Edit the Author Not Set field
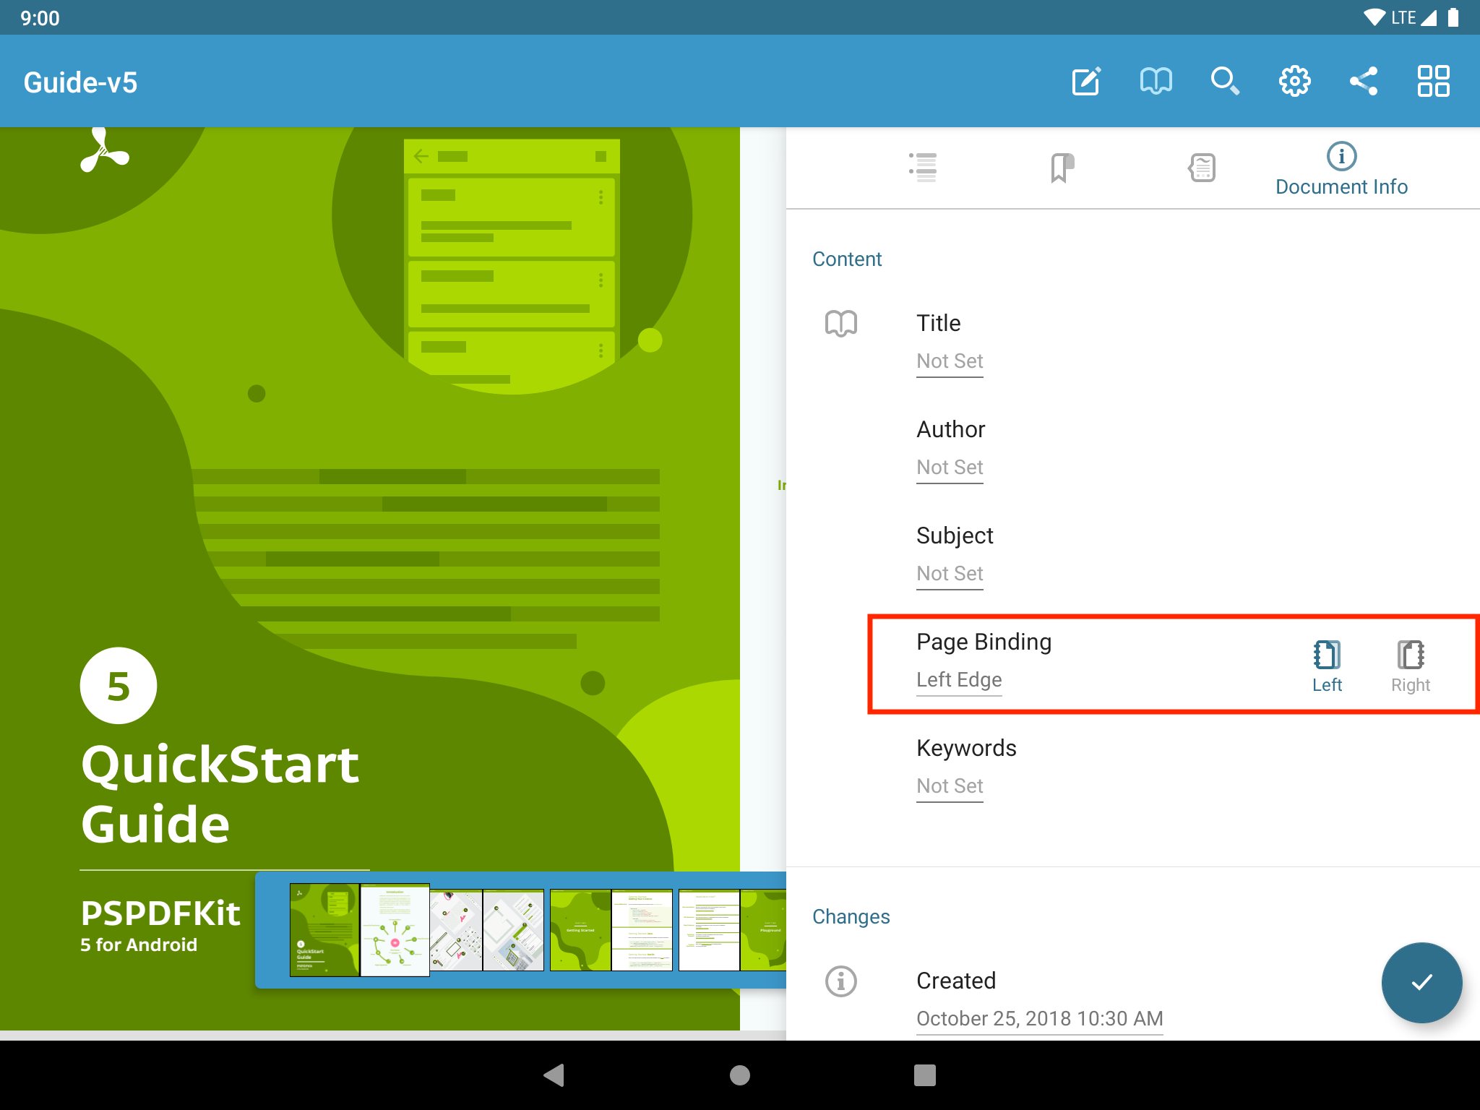This screenshot has width=1480, height=1110. pos(950,468)
